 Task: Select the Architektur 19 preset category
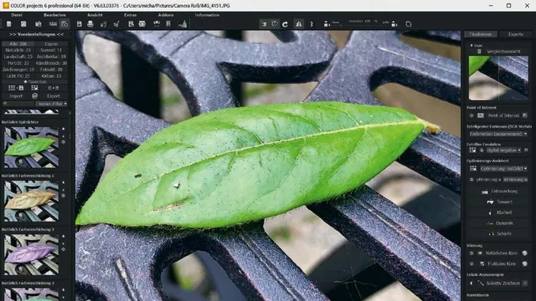(x=51, y=56)
